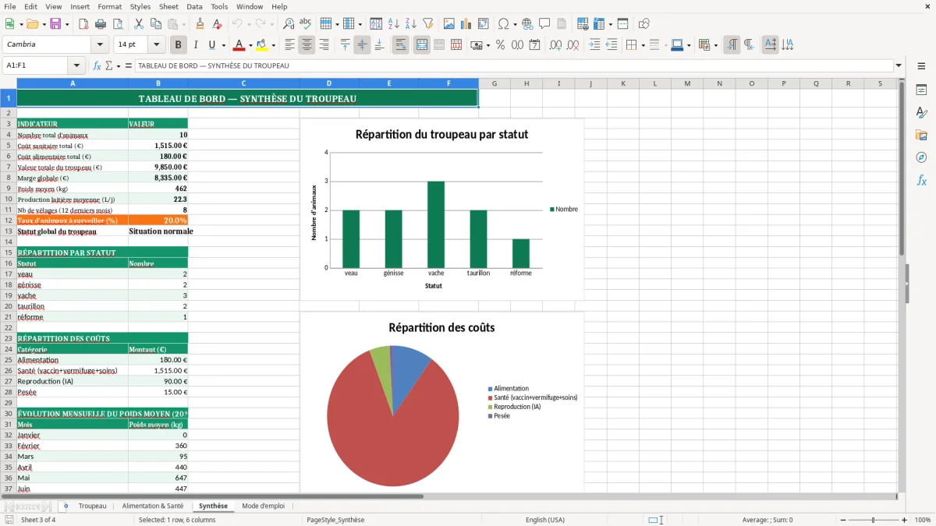Screen dimensions: 936x526
Task: Click the add new sheet button
Action: [x=66, y=506]
